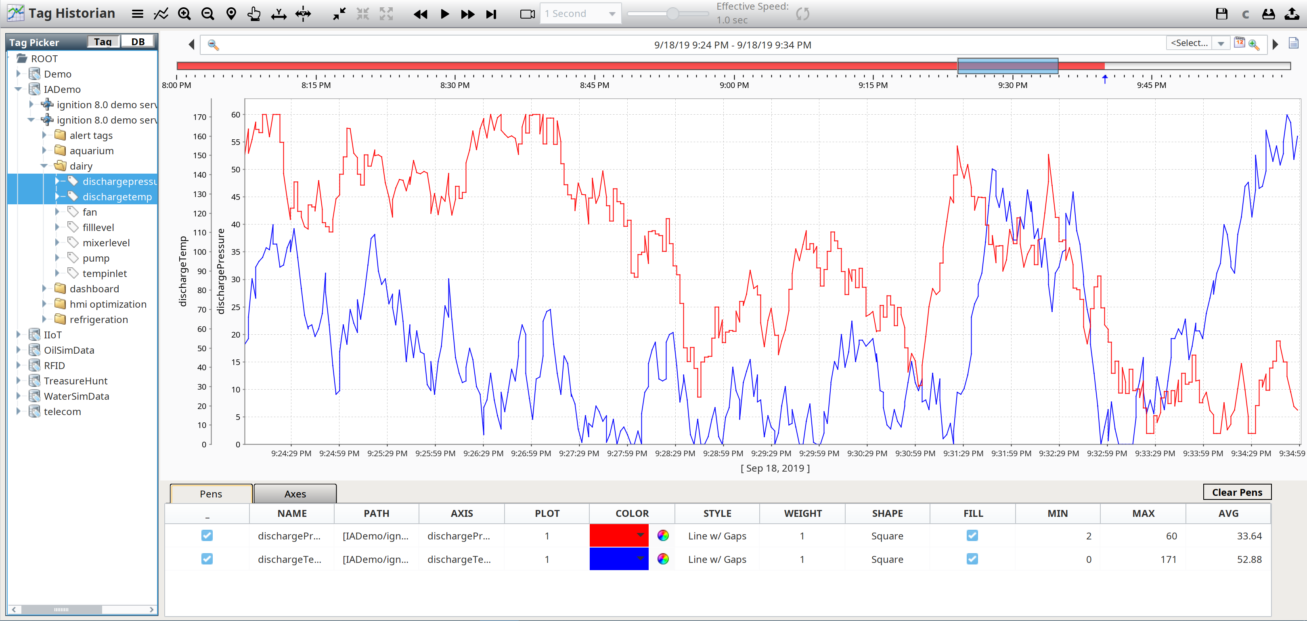Open the blue color dropdown for dischargeTemp
1307x621 pixels.
619,558
